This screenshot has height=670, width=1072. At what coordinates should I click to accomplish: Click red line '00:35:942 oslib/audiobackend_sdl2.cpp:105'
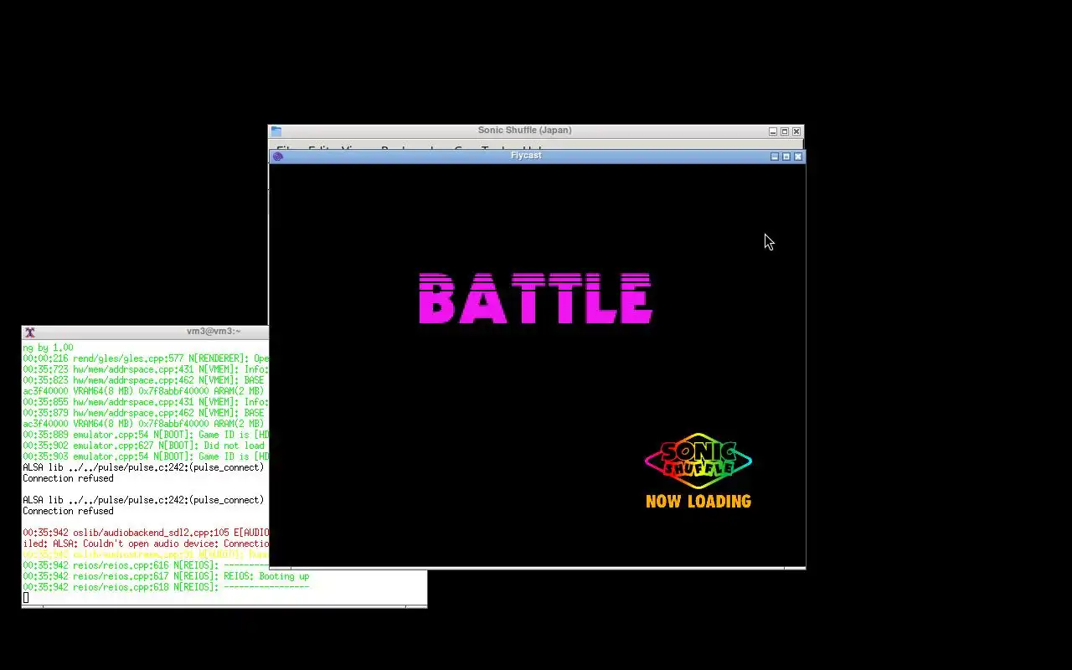click(x=146, y=533)
